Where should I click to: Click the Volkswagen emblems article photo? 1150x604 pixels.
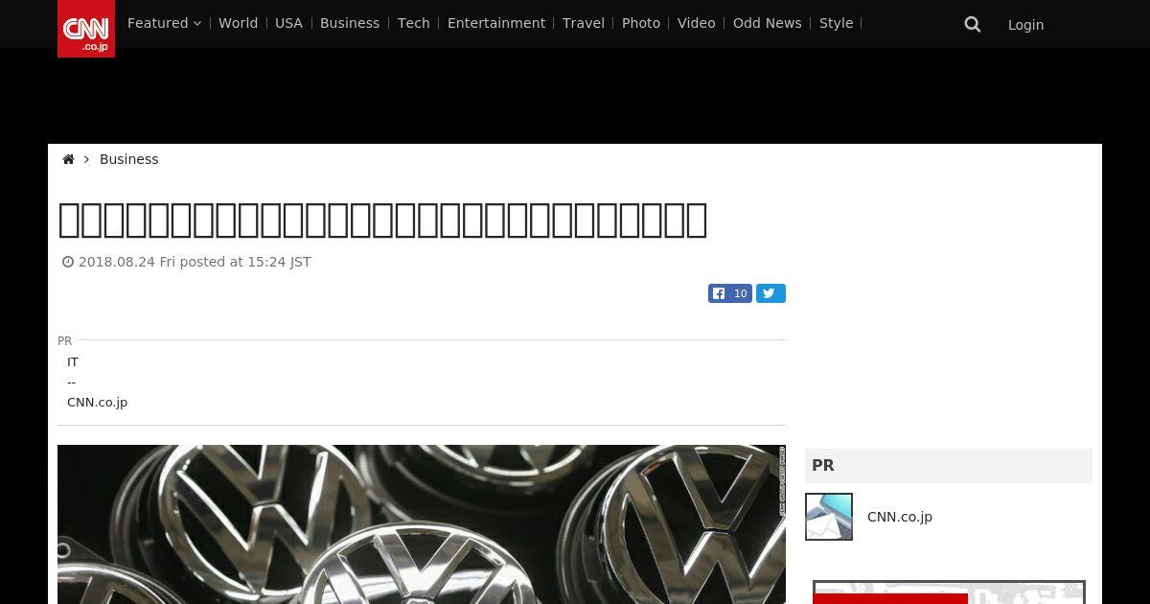pos(422,524)
